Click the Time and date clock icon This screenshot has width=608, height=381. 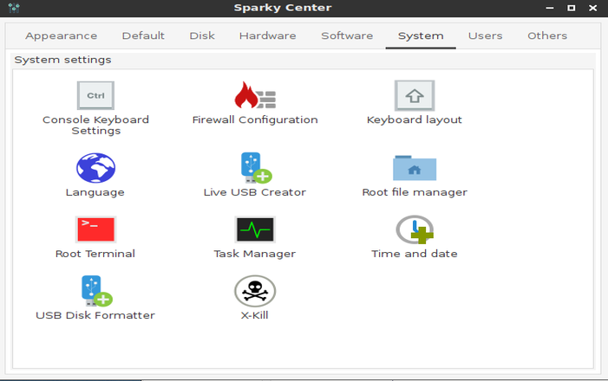[x=415, y=229]
